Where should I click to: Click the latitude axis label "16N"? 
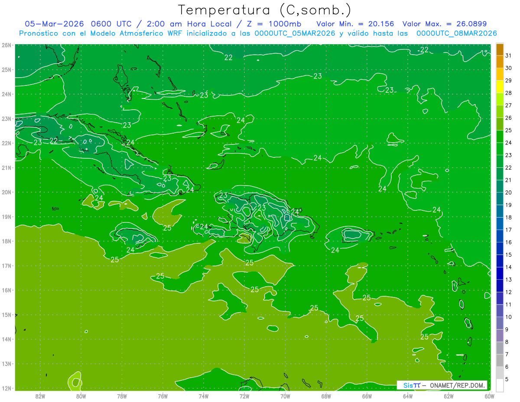6,290
